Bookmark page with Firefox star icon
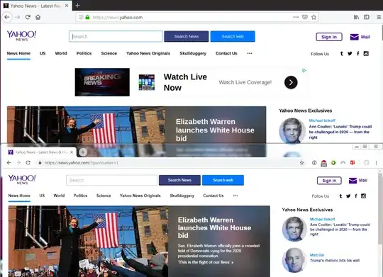This screenshot has width=383, height=277. click(314, 17)
